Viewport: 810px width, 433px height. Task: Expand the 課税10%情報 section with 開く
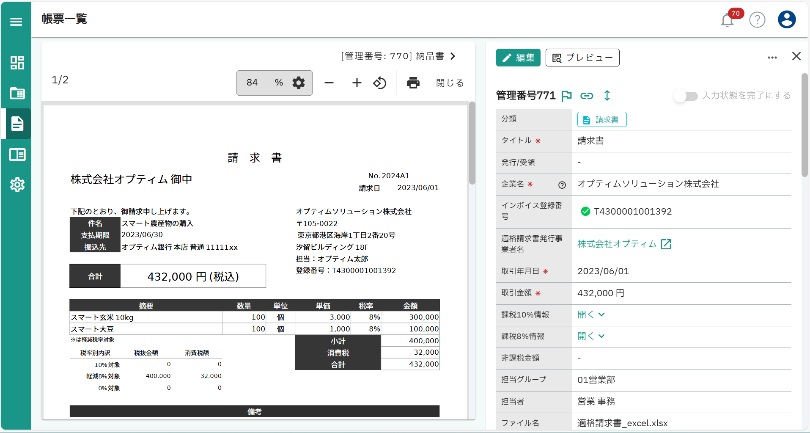click(x=590, y=314)
